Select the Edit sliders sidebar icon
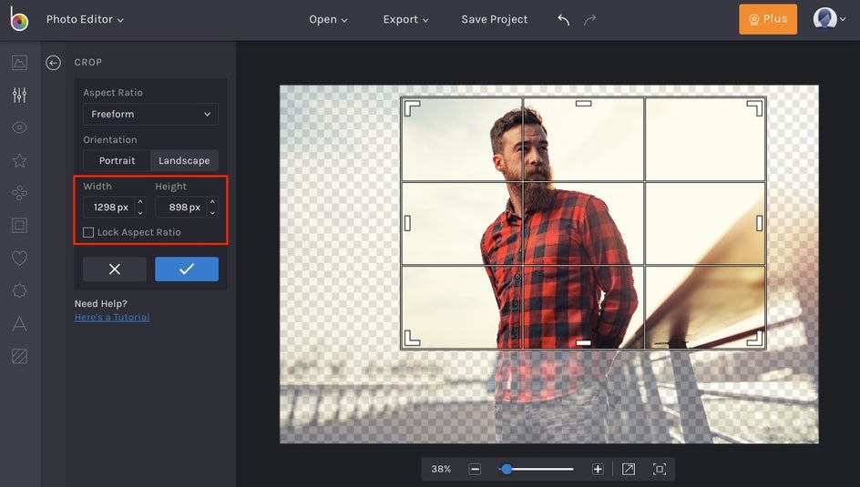Image resolution: width=860 pixels, height=487 pixels. pyautogui.click(x=19, y=96)
